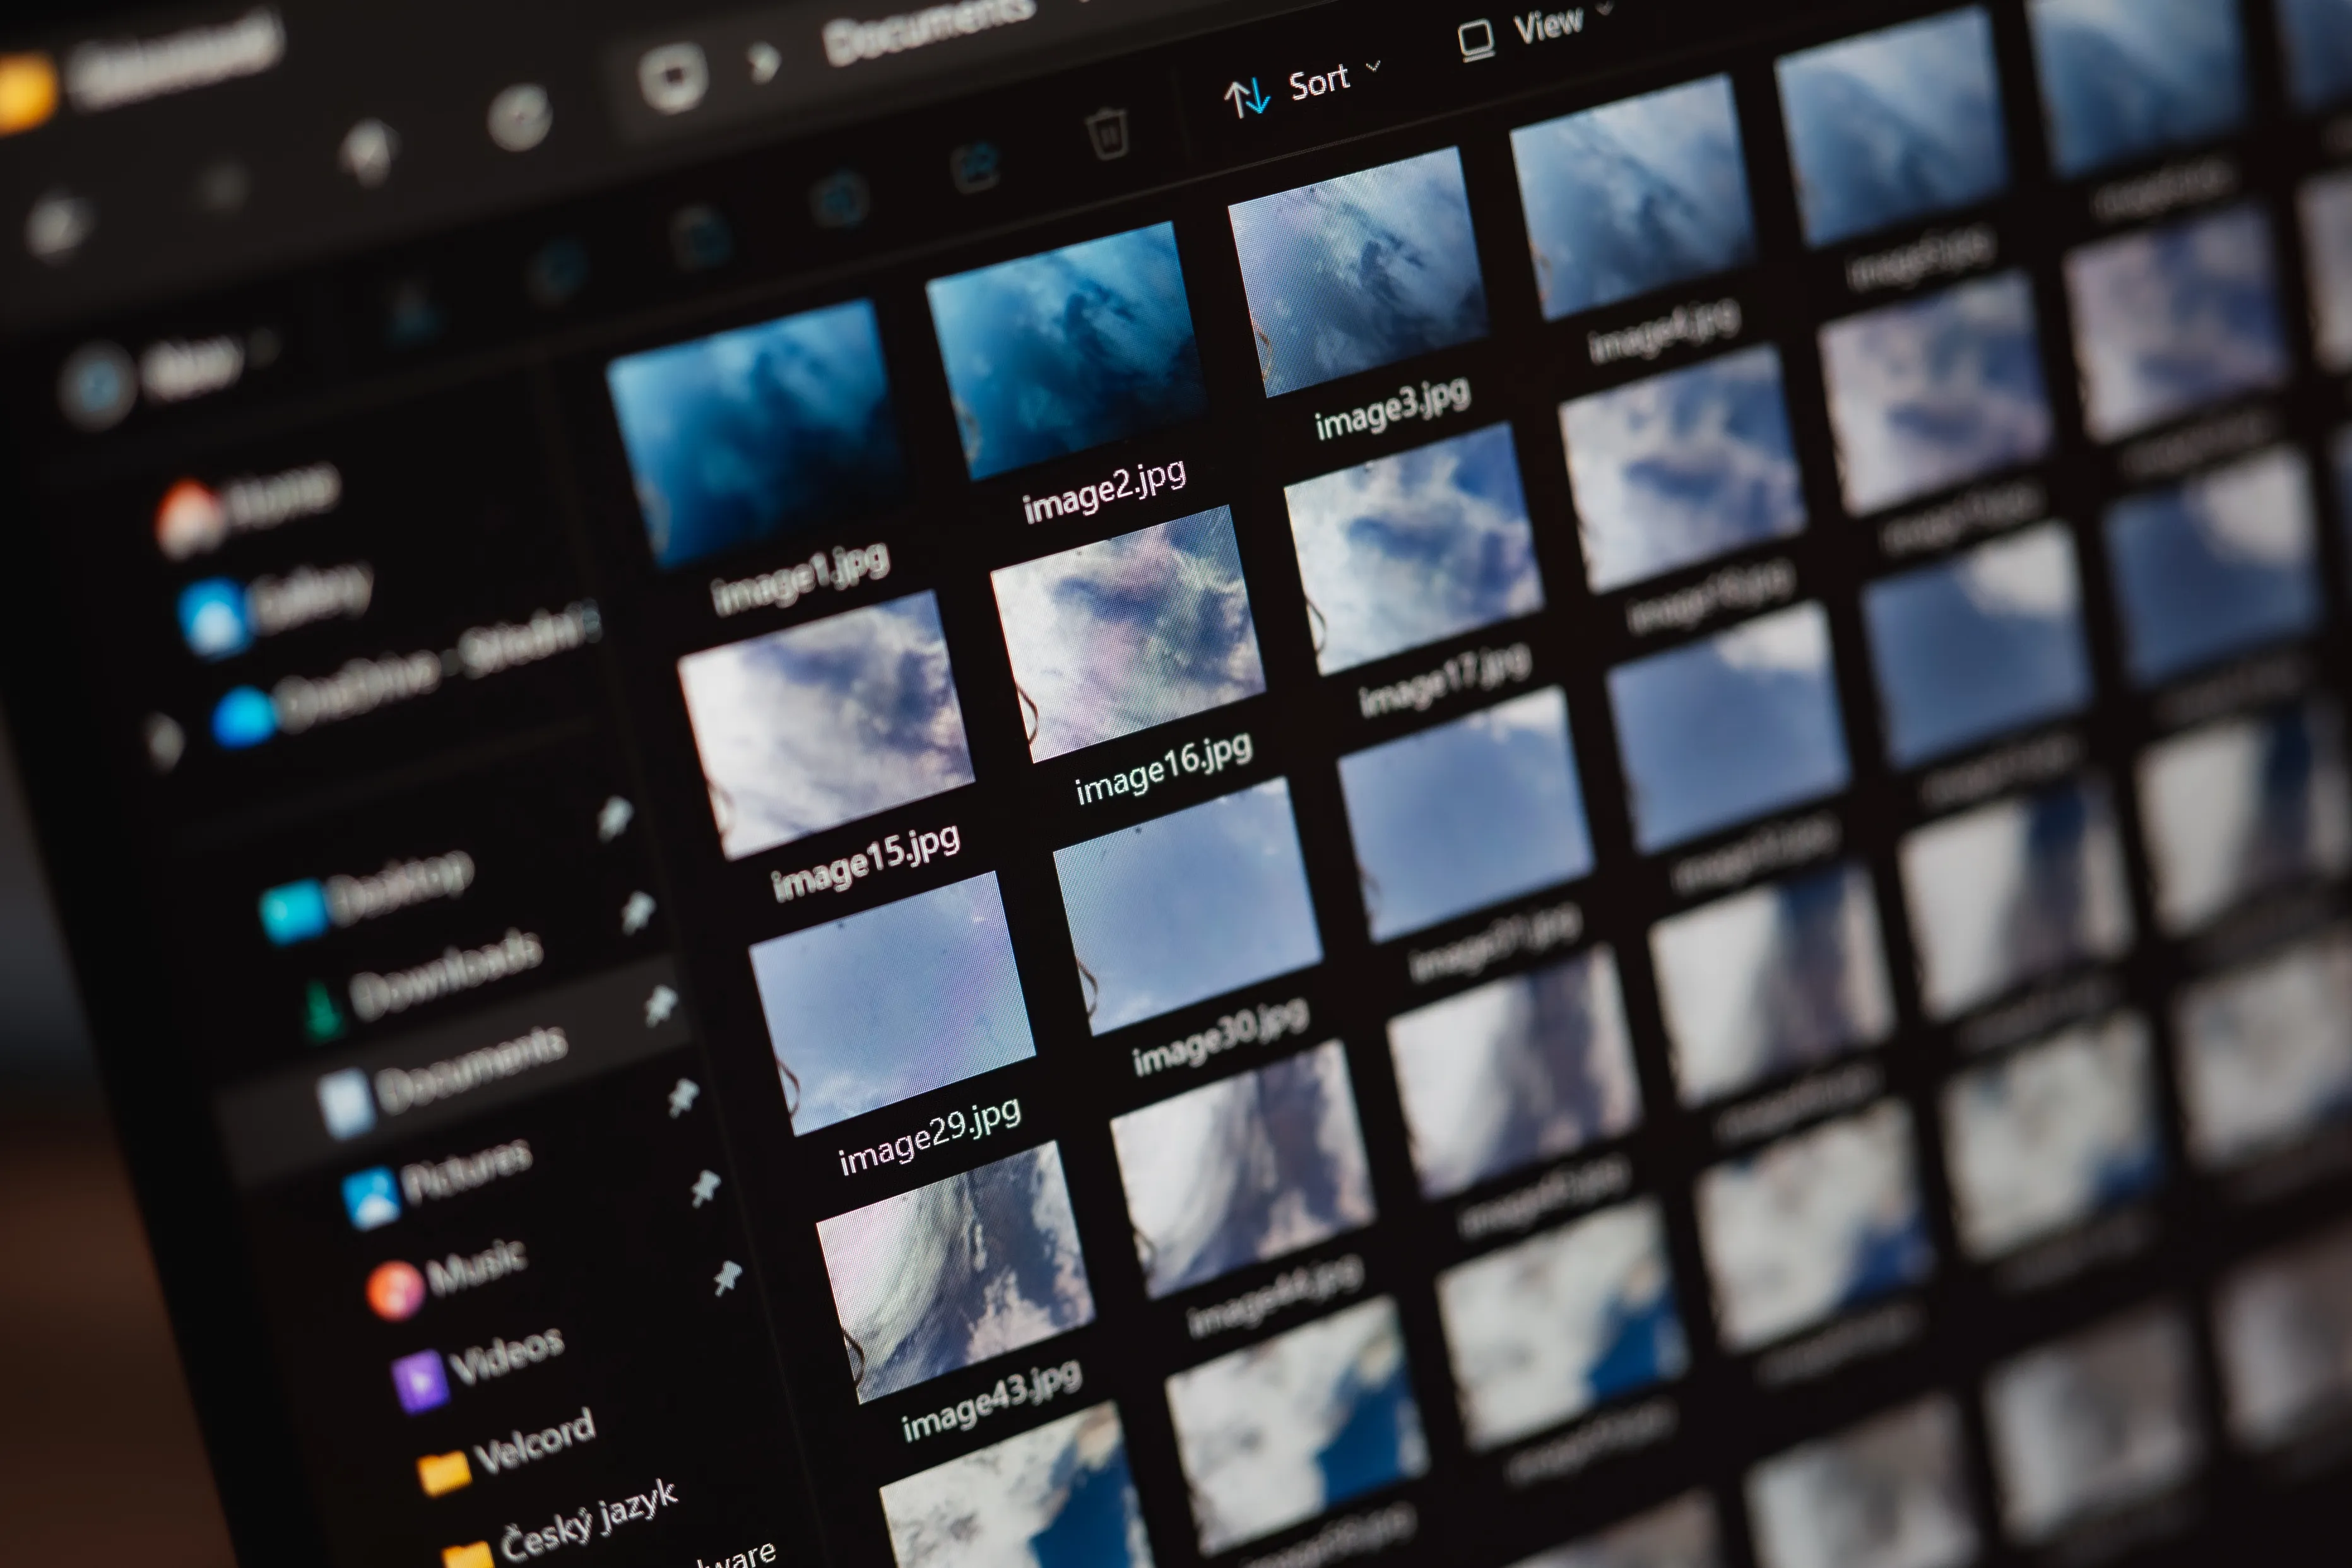Screen dimensions: 2352x1568
Task: Expand the OneDrive tree node
Action: point(165,742)
